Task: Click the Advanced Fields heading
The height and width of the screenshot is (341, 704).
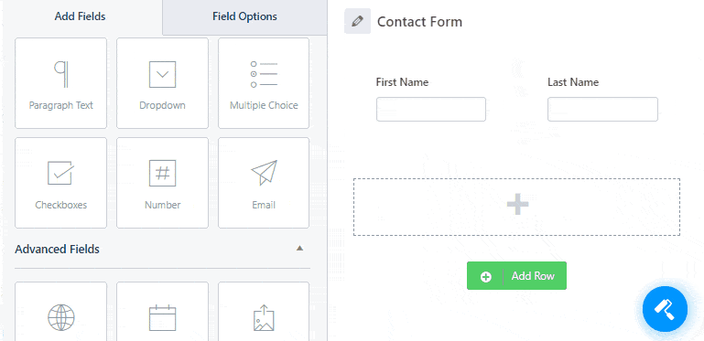Action: pyautogui.click(x=57, y=250)
